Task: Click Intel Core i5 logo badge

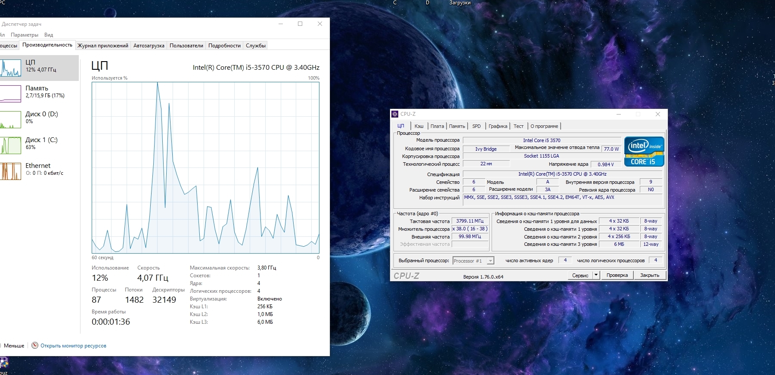Action: click(644, 152)
